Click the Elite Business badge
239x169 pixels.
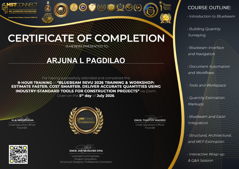pyautogui.click(x=102, y=8)
